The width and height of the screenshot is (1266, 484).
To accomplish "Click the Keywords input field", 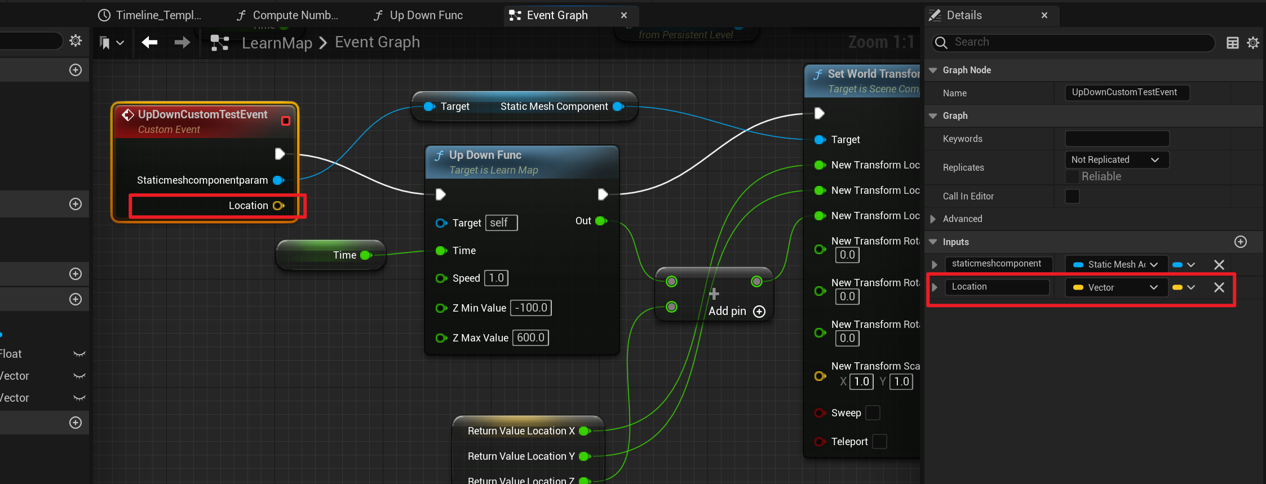I will pyautogui.click(x=1117, y=139).
